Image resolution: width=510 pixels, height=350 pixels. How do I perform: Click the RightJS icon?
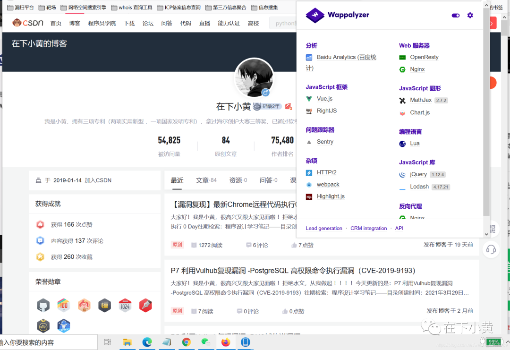tap(309, 111)
